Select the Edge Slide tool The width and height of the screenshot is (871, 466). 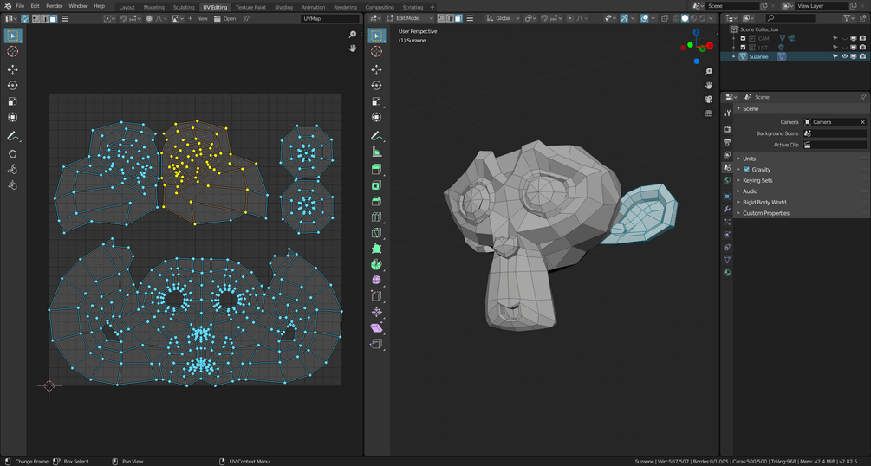[x=377, y=296]
